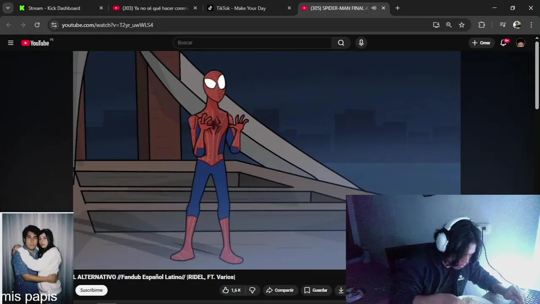Subscribe with the Suscribirme button

pyautogui.click(x=91, y=290)
